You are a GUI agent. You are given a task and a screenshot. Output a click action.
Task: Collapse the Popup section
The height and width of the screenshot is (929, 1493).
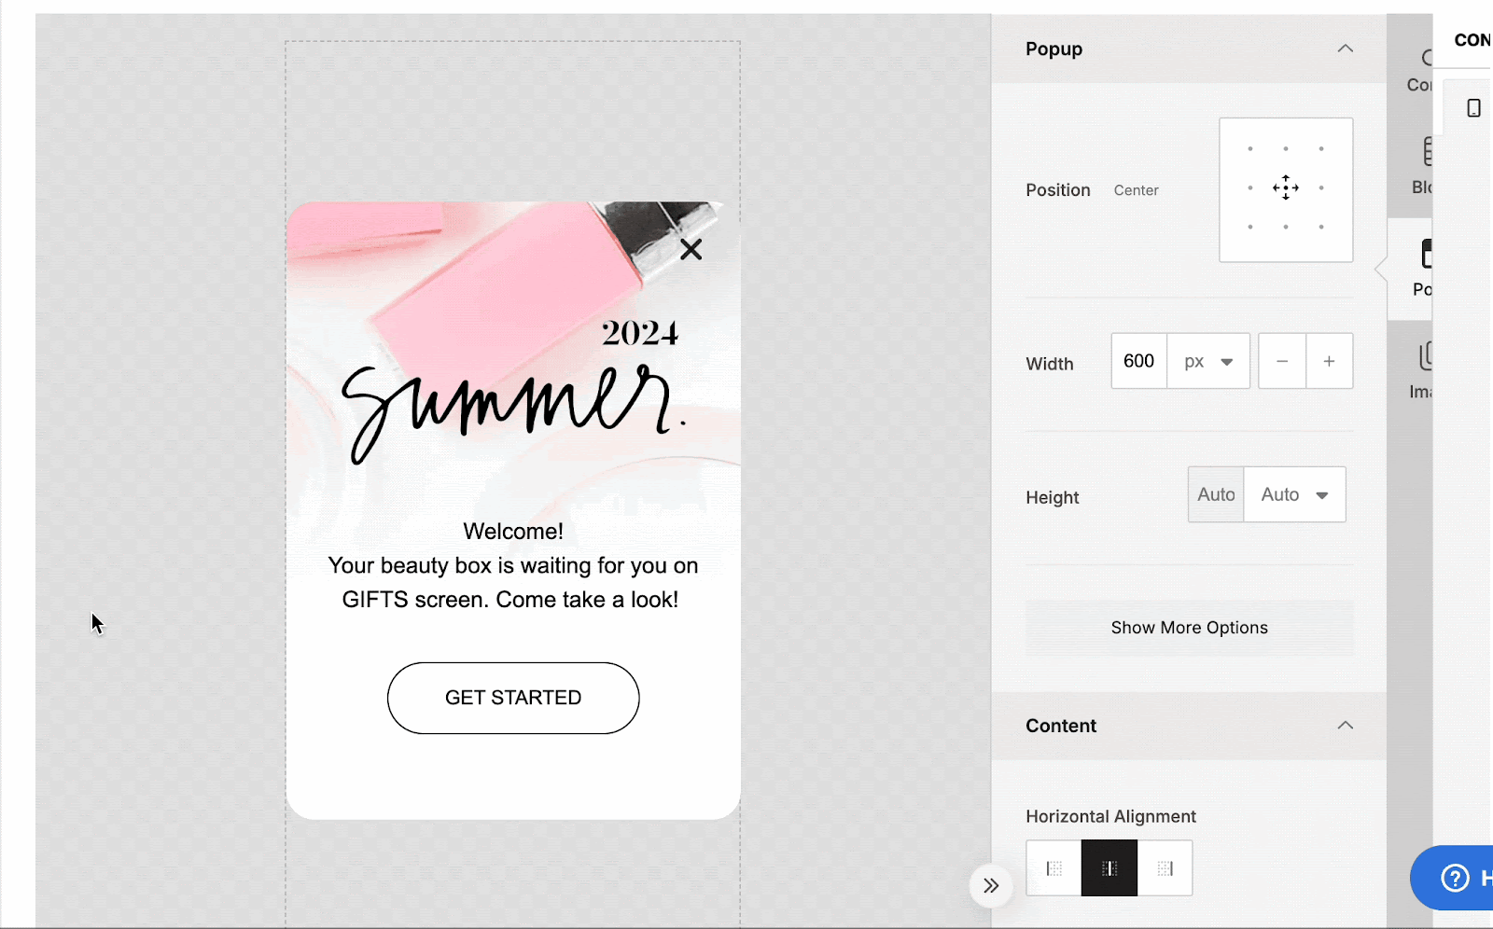1345,49
